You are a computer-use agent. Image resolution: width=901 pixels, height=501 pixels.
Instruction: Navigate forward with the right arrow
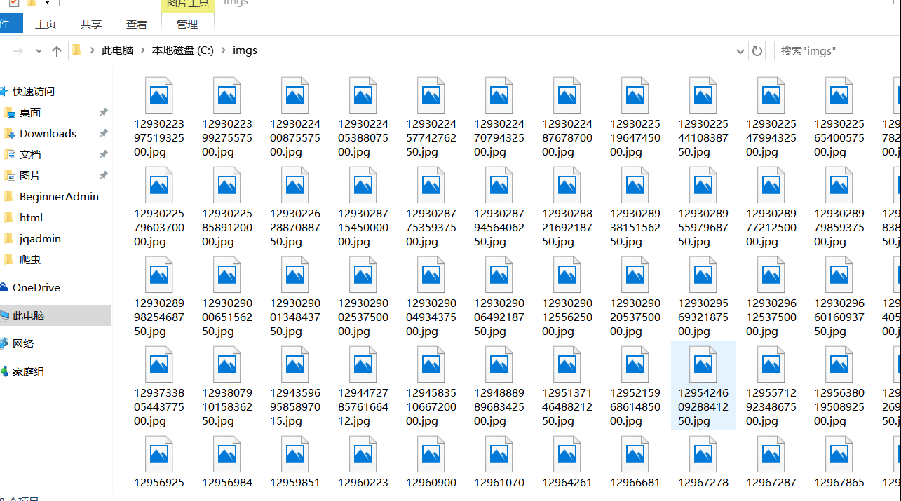coord(18,51)
